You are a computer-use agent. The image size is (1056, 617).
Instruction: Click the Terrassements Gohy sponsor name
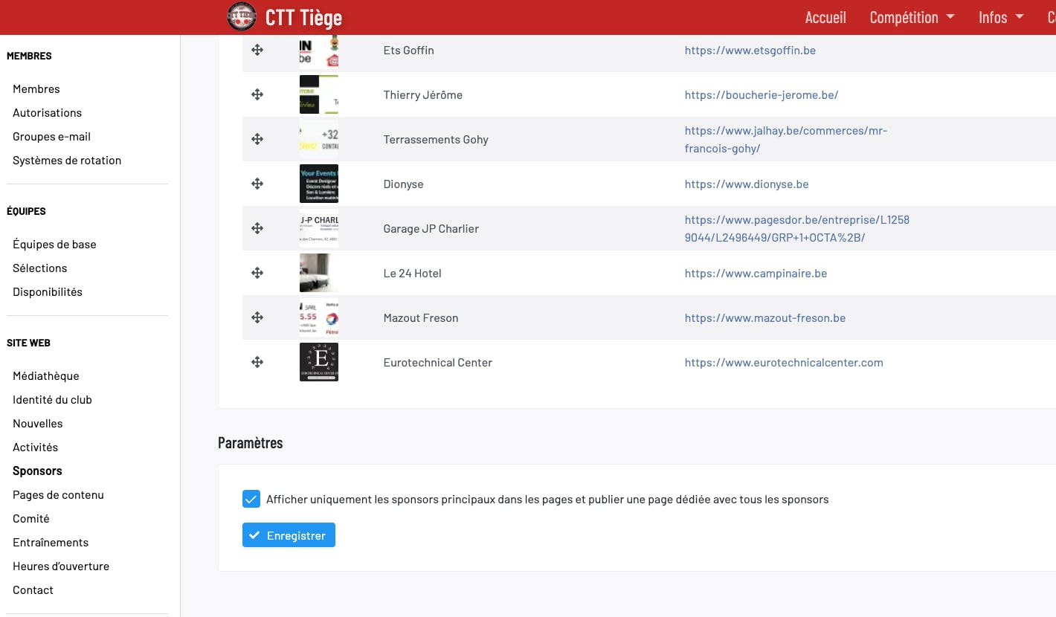click(x=436, y=140)
